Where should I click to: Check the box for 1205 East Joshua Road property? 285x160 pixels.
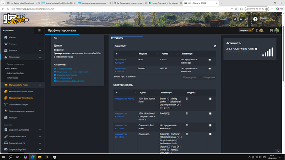(210, 99)
